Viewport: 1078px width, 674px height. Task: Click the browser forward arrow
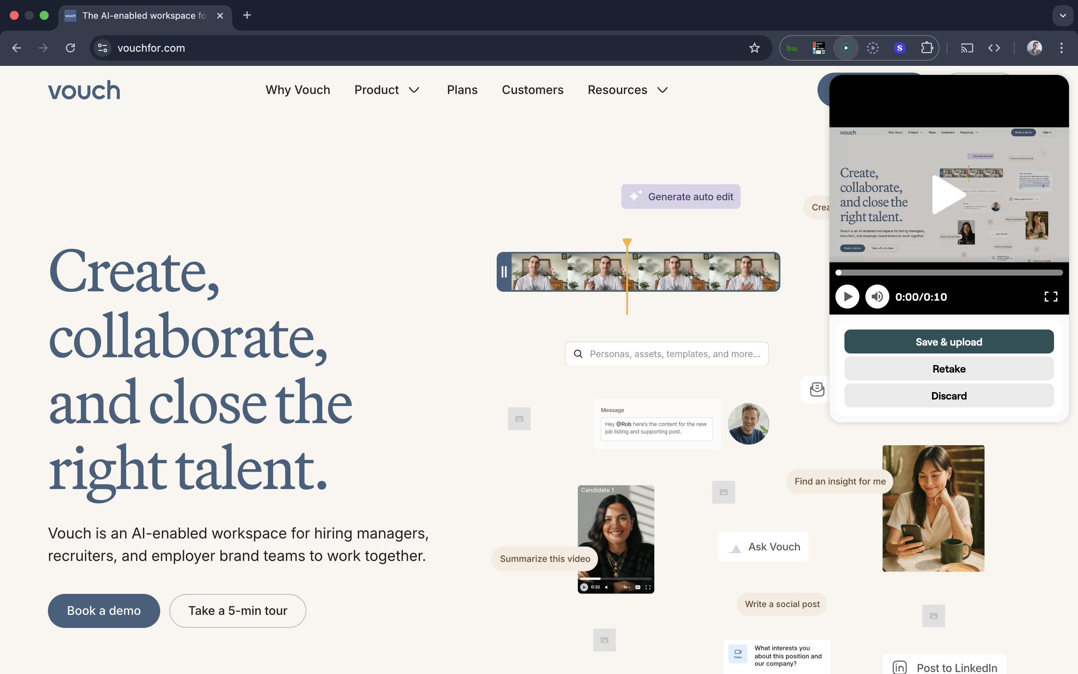pyautogui.click(x=43, y=48)
